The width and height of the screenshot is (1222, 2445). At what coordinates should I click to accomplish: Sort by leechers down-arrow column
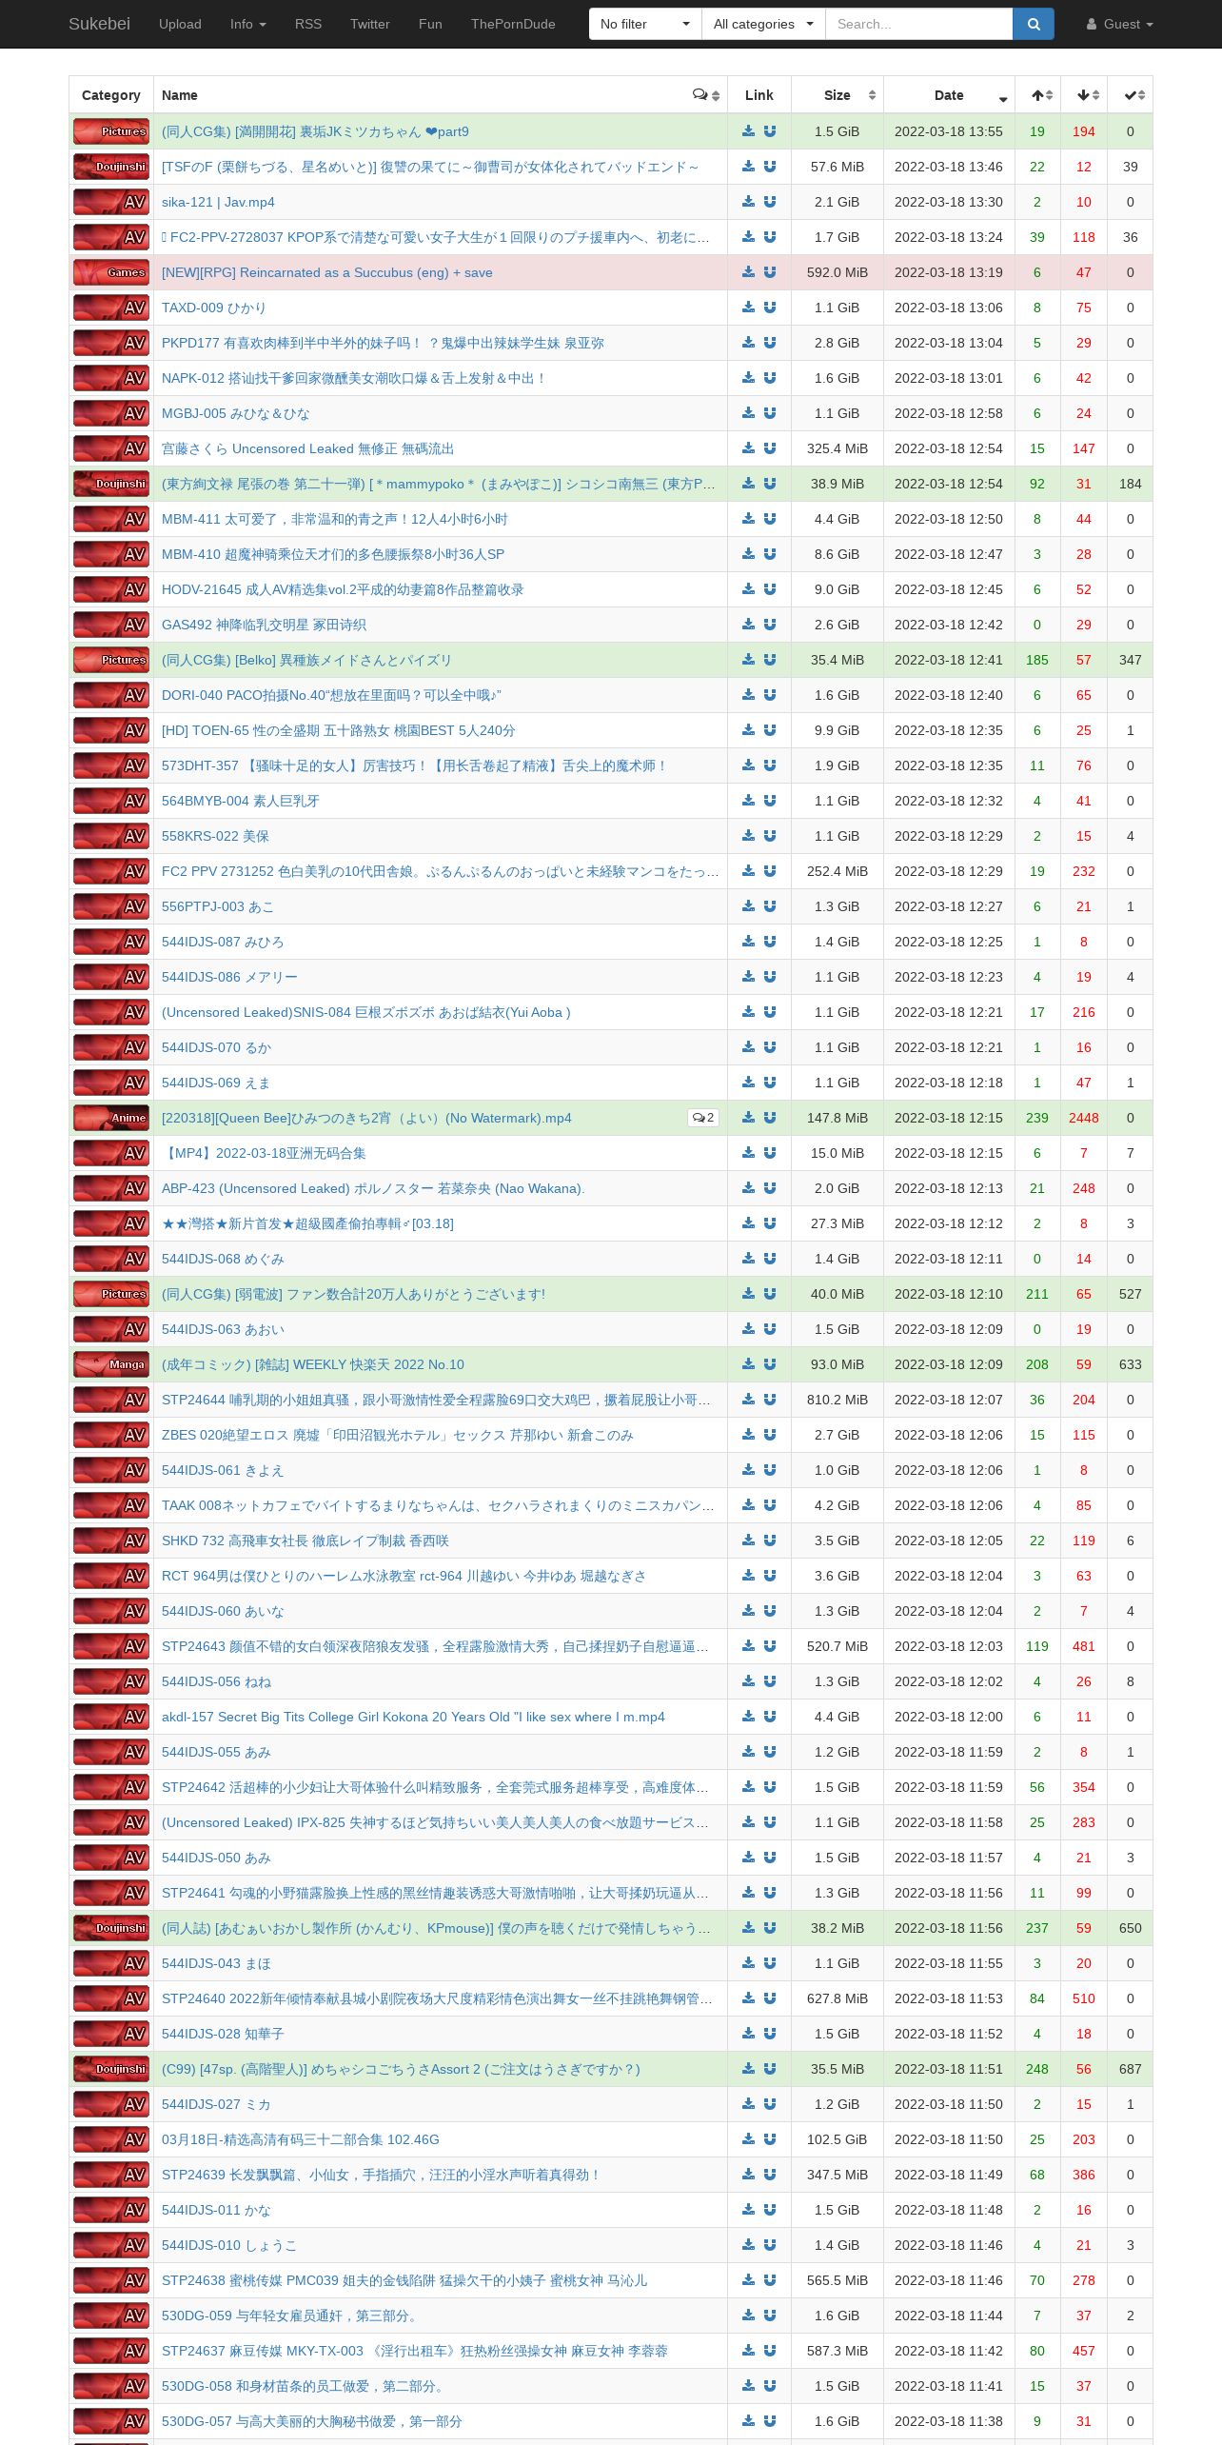1085,95
